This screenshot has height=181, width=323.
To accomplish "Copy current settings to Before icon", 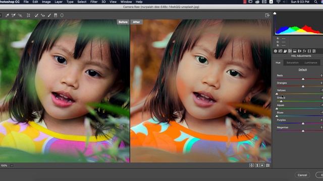I will tap(262, 165).
